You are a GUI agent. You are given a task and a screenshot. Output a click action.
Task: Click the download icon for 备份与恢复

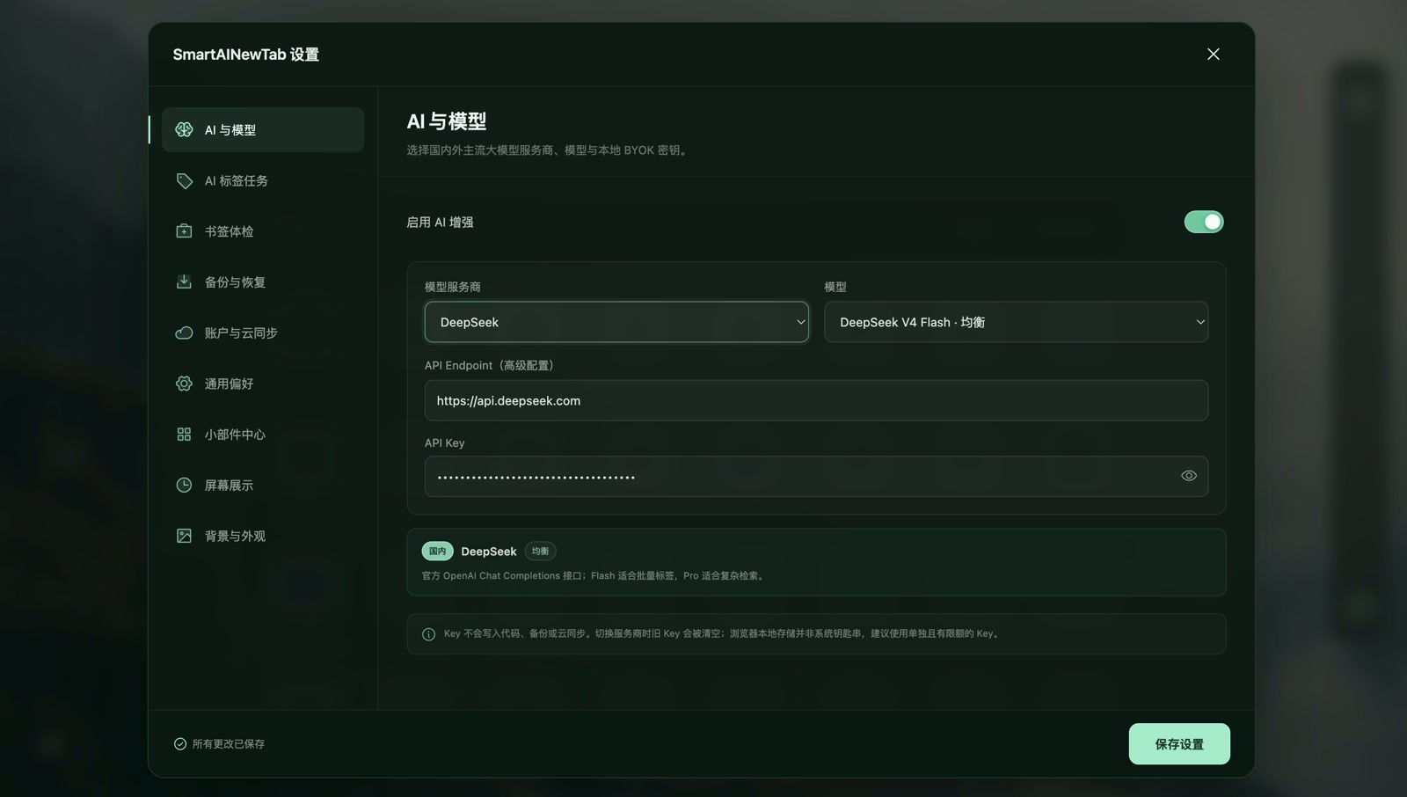[184, 282]
